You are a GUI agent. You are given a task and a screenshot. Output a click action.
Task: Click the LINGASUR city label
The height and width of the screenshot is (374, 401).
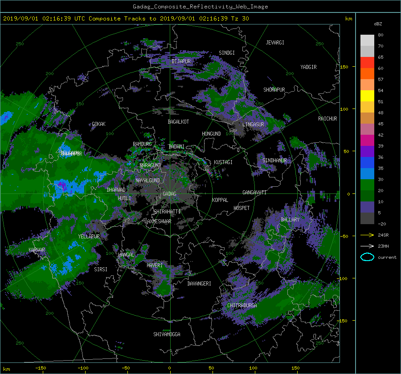(x=253, y=125)
